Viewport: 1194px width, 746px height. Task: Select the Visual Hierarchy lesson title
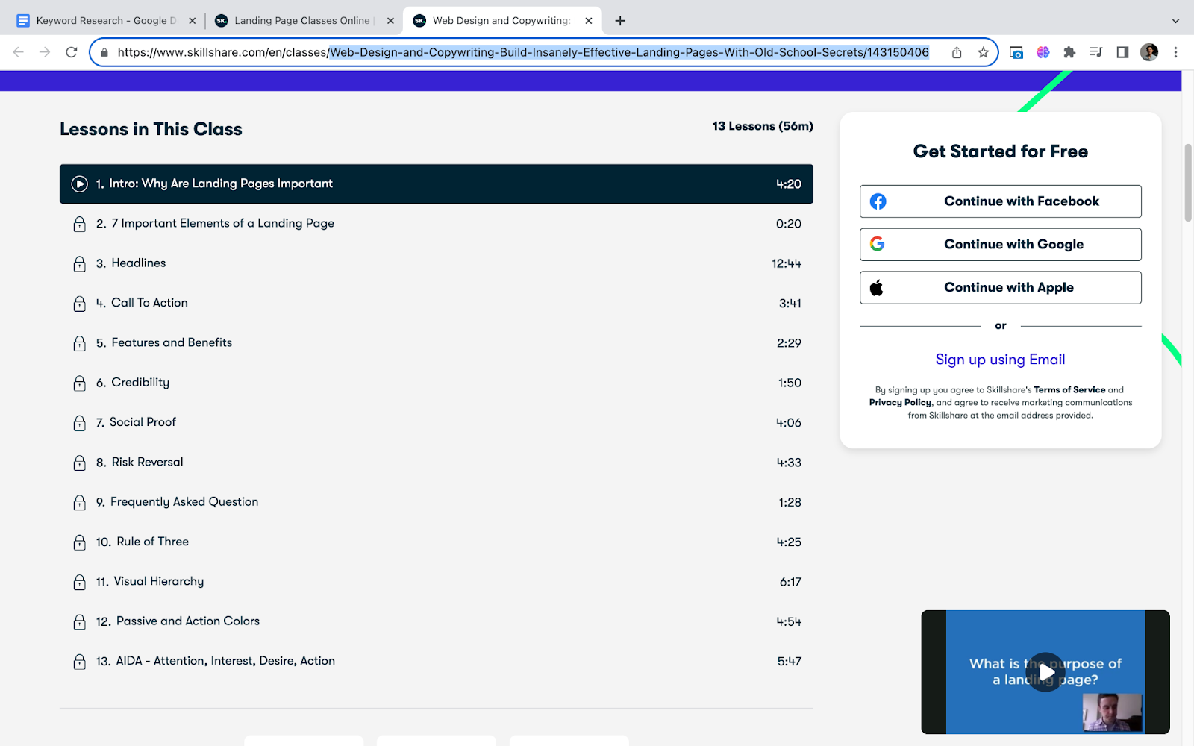click(x=158, y=582)
